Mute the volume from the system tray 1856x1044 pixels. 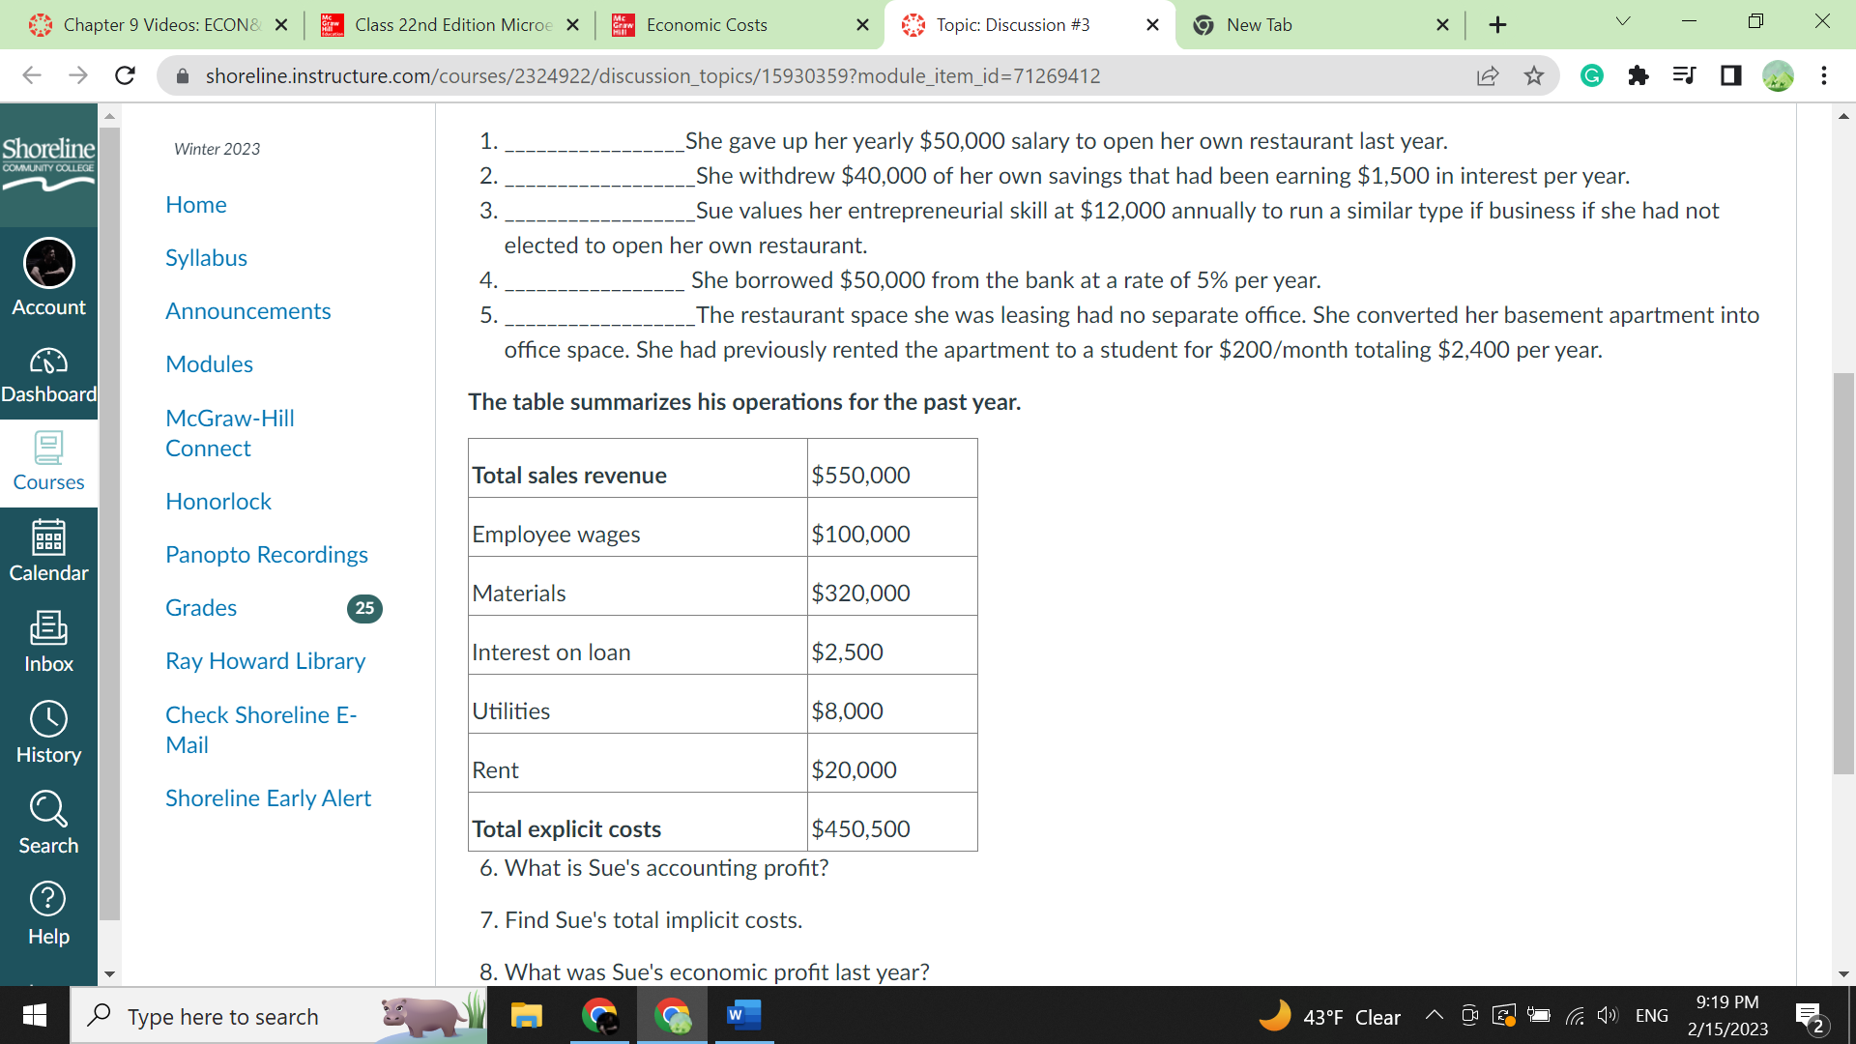click(x=1608, y=1016)
